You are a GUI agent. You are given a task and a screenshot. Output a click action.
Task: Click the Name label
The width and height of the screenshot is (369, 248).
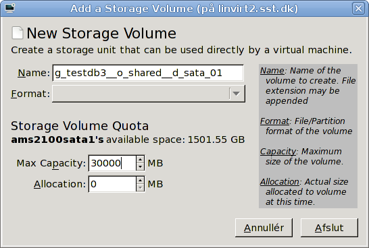coord(34,73)
